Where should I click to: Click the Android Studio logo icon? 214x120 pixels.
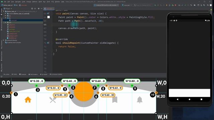point(2,2)
